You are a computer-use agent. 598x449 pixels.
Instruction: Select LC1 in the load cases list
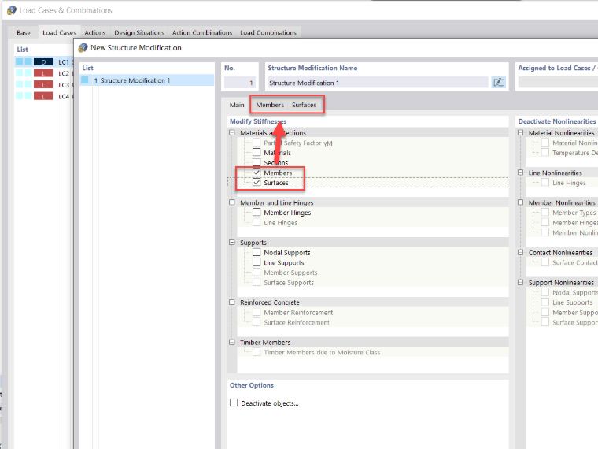coord(44,62)
